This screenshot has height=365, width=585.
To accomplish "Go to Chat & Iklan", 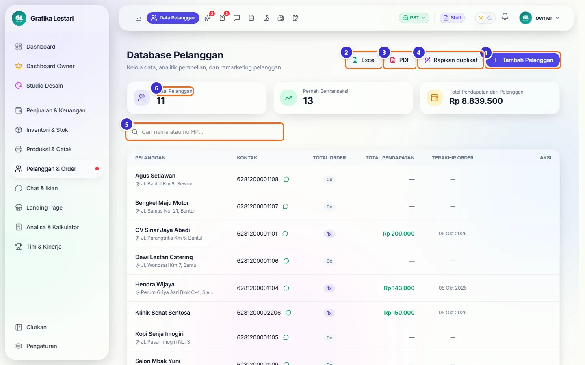I will 57,188.
